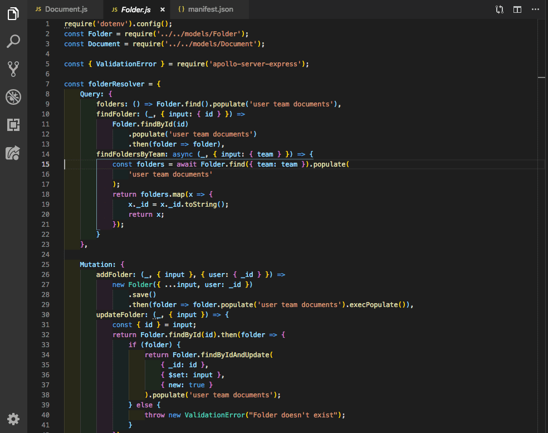The image size is (548, 433).
Task: Split the editor to the right
Action: pyautogui.click(x=517, y=9)
